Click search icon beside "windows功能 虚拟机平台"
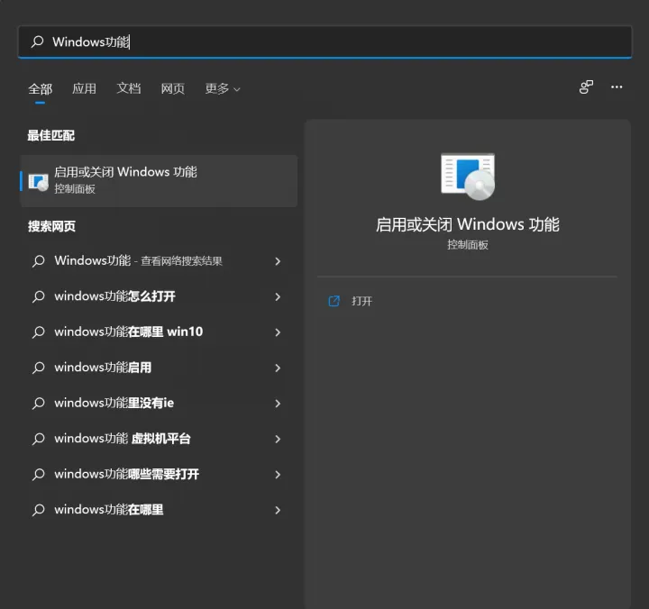Image resolution: width=649 pixels, height=609 pixels. 39,439
